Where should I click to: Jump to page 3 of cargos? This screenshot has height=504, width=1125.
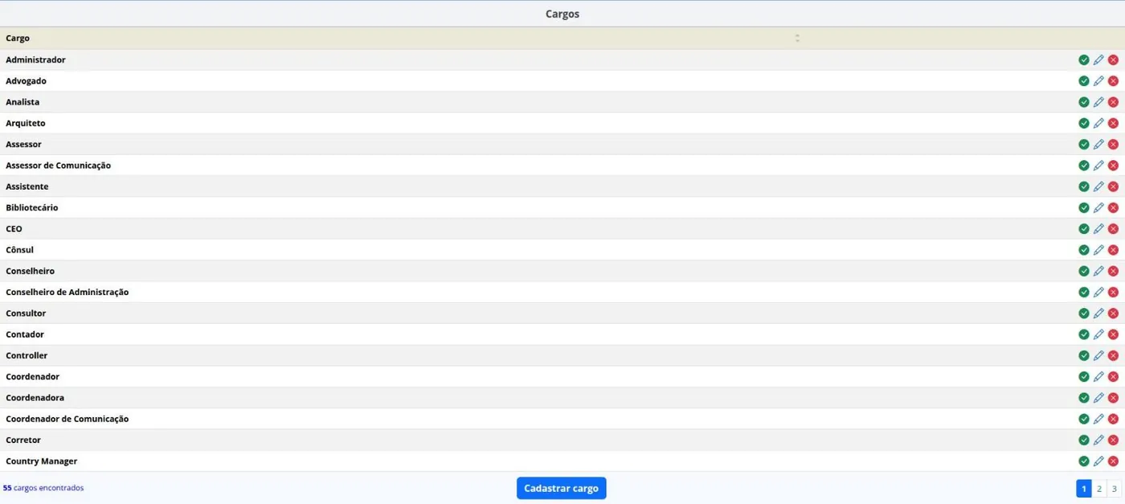pos(1114,489)
